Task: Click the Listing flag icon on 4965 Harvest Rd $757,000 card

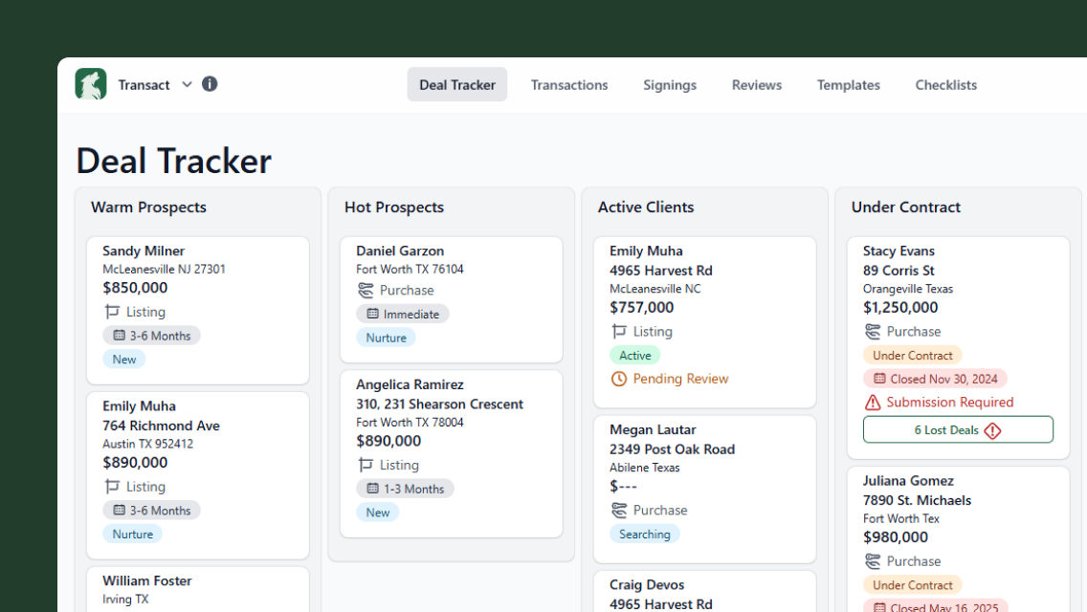Action: pos(619,331)
